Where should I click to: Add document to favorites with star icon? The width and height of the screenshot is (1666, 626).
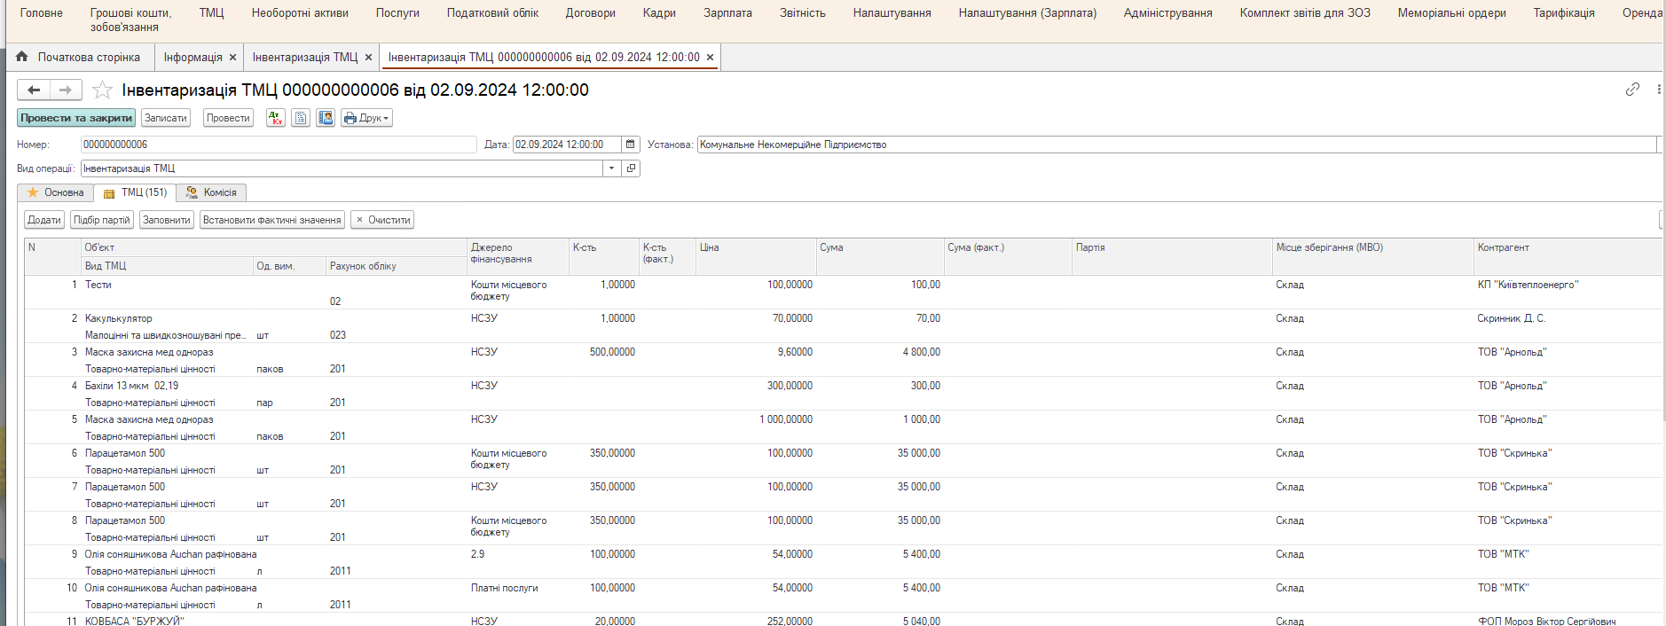click(x=103, y=90)
